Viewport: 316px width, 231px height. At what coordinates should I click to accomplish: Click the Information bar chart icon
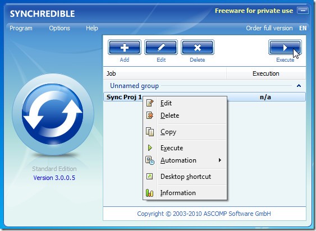coord(149,193)
